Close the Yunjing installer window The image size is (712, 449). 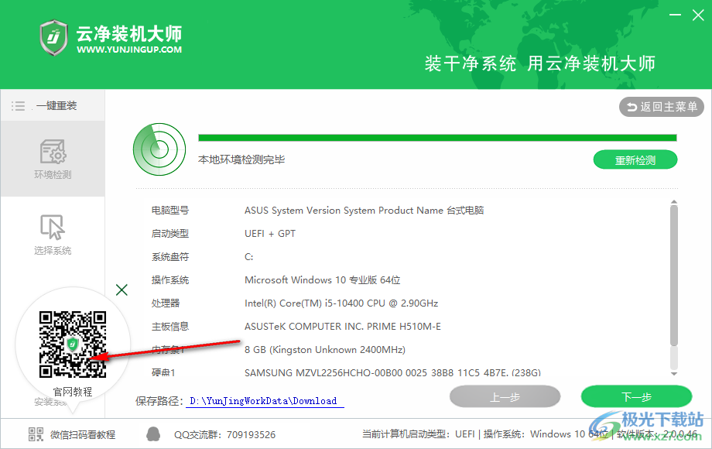point(698,15)
